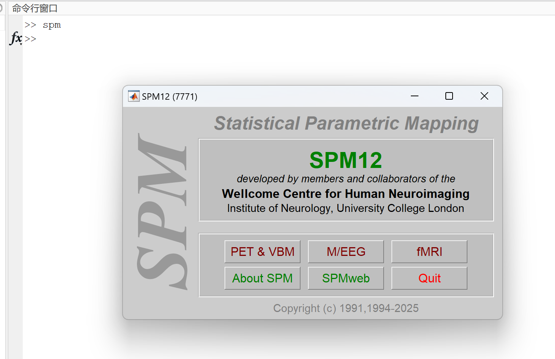Image resolution: width=555 pixels, height=359 pixels.
Task: Minimize the SPM12 window
Action: (x=415, y=96)
